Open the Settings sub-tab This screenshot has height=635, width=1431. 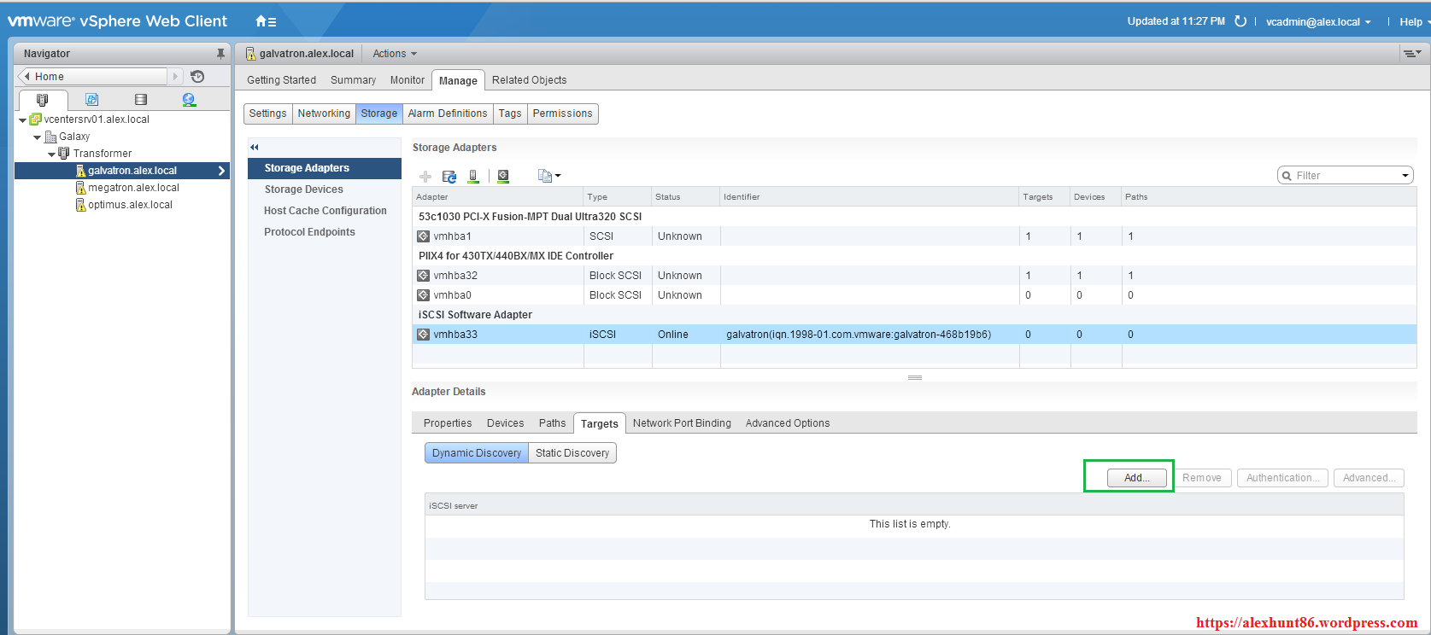click(x=268, y=114)
